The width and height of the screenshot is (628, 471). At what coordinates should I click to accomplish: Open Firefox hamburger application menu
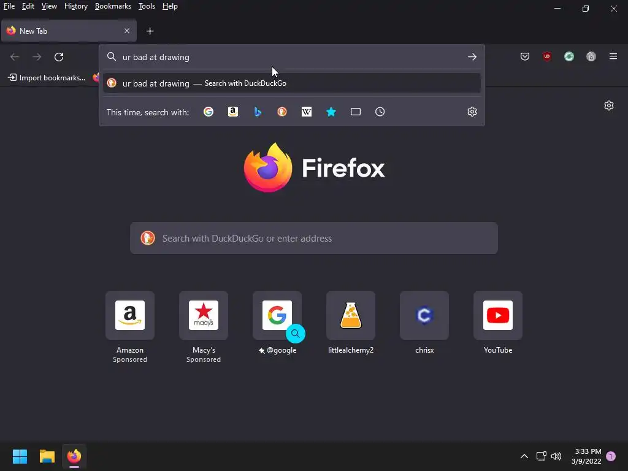coord(613,56)
